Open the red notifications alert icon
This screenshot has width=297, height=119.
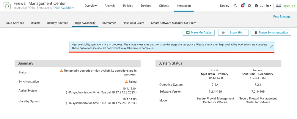(x=243, y=6)
